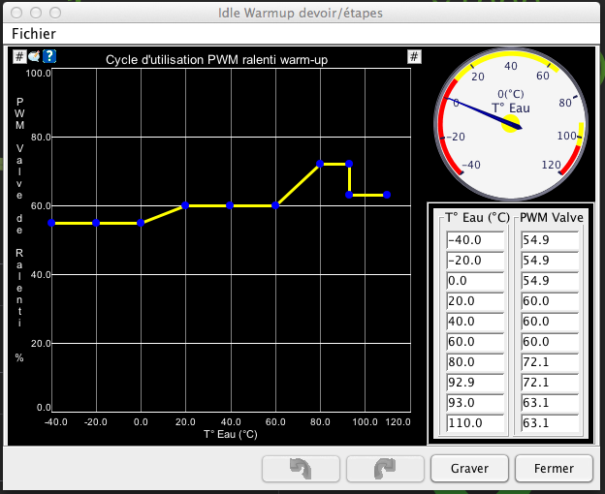Click the undo arrow button
This screenshot has height=494, width=605.
click(x=301, y=468)
